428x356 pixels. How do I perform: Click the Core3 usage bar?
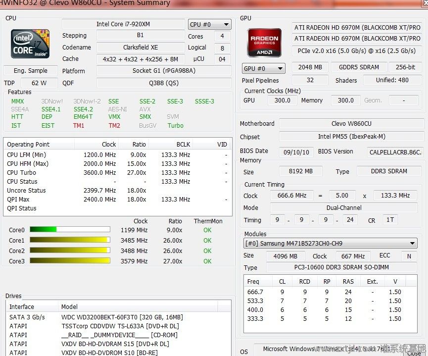pyautogui.click(x=70, y=260)
